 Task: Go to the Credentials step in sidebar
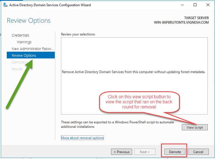[20, 35]
